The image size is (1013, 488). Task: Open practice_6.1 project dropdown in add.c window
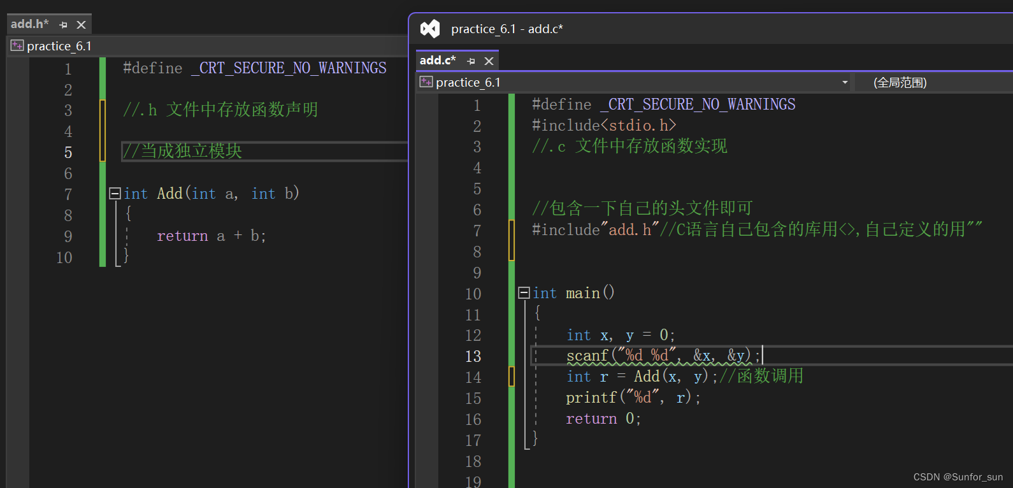(x=634, y=82)
